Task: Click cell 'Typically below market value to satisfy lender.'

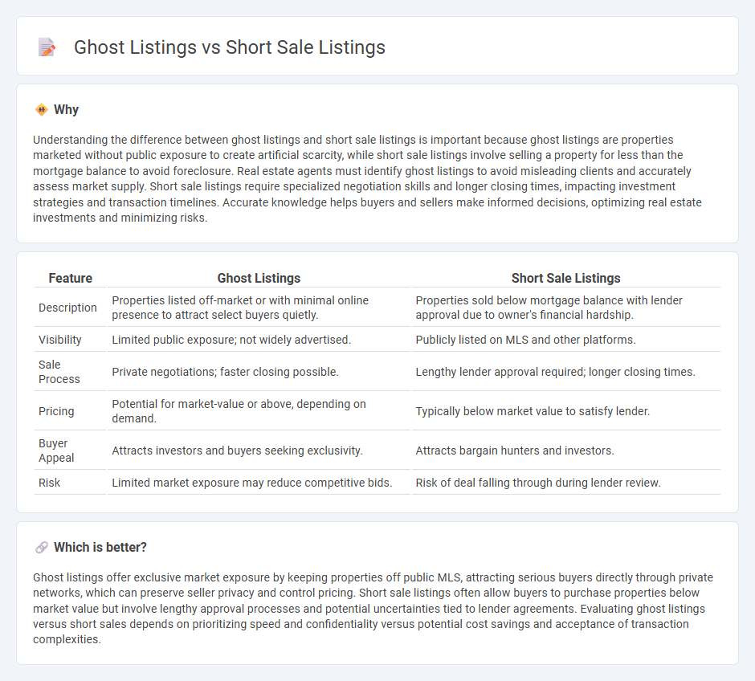Action: pos(565,411)
